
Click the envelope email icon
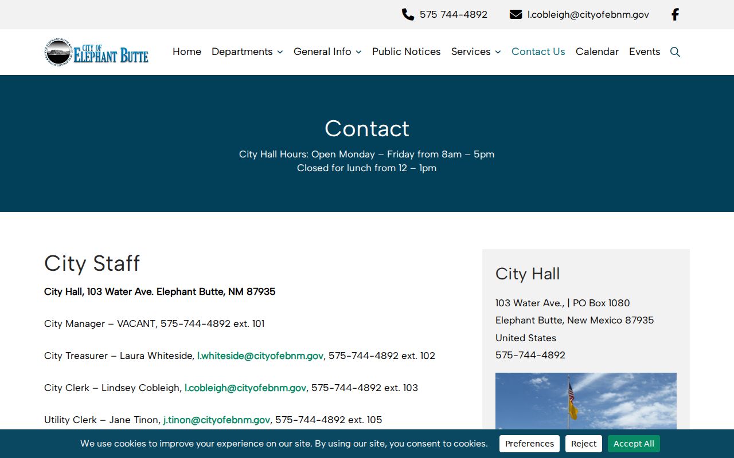pyautogui.click(x=516, y=14)
